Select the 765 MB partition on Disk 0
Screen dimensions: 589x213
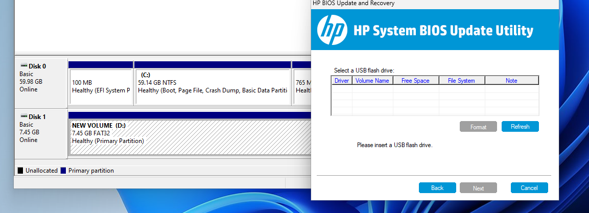(302, 86)
